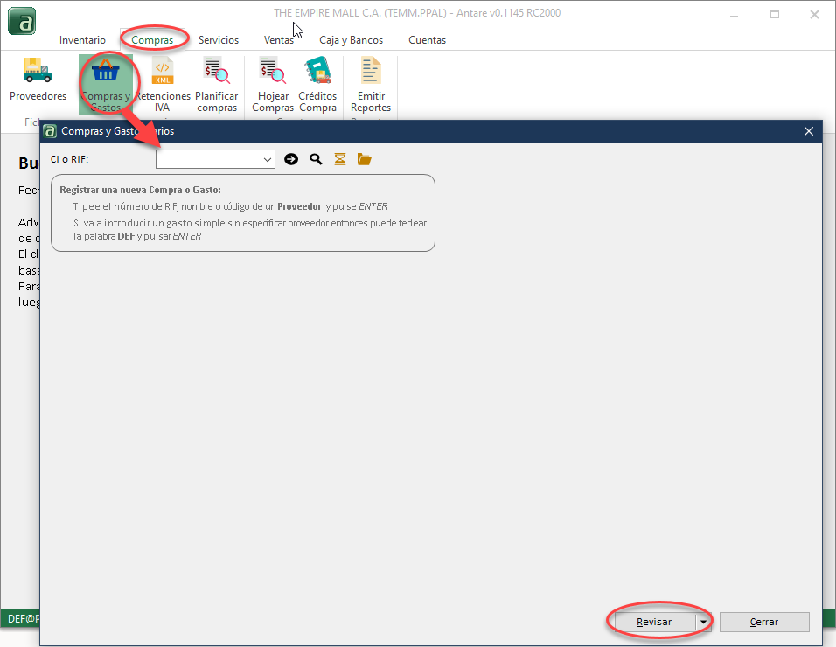Screen dimensions: 836x647
Task: Select the Hojear Compras icon
Action: (x=272, y=72)
